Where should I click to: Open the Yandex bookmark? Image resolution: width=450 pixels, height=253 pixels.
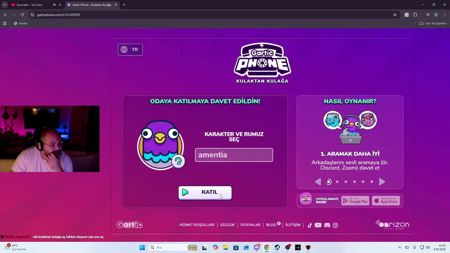20,24
